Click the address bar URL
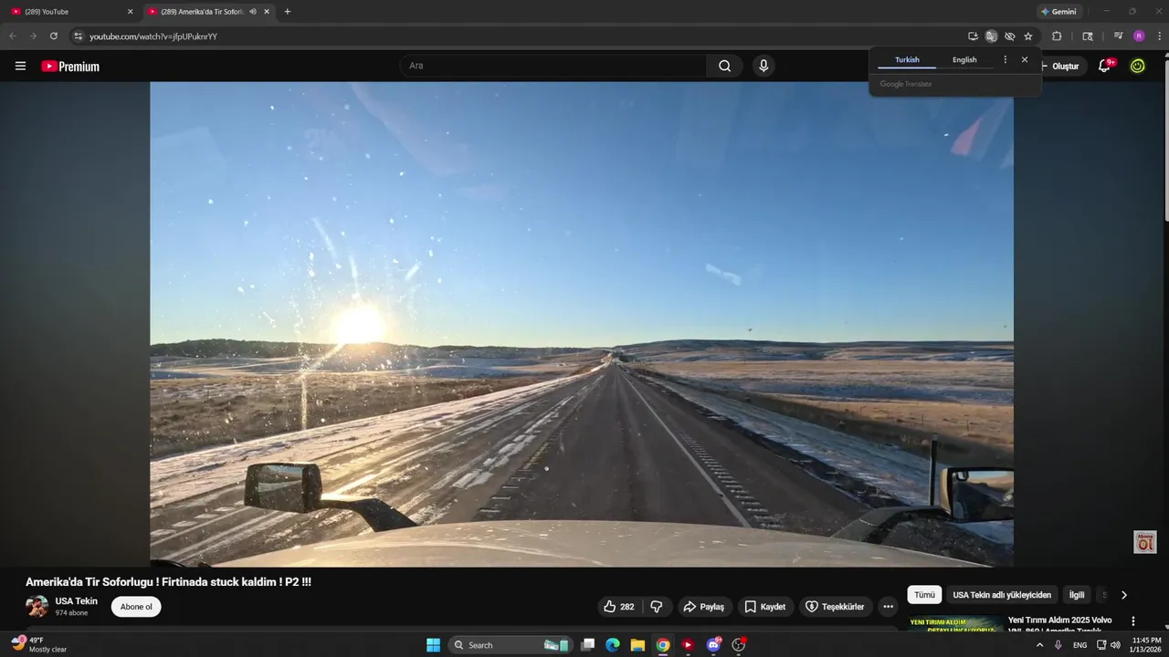The height and width of the screenshot is (657, 1169). (153, 36)
